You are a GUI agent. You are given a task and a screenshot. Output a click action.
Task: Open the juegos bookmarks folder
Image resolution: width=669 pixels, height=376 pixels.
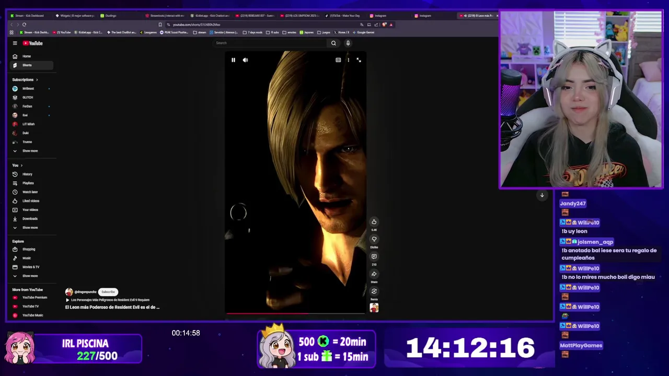(x=324, y=32)
